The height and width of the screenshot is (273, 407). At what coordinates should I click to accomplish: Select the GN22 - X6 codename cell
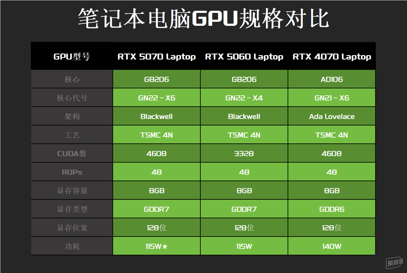[x=157, y=98]
